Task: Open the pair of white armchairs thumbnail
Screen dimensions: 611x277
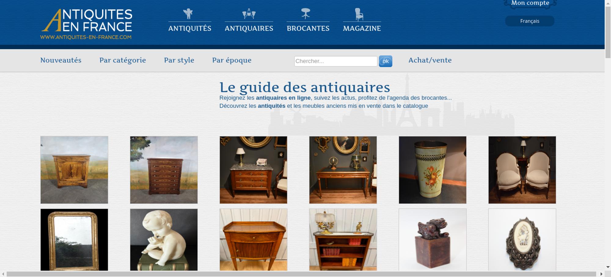Action: point(522,170)
